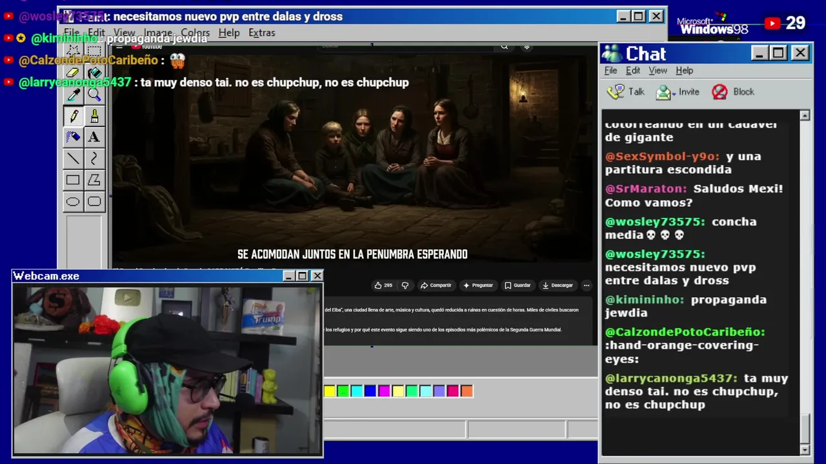
Task: Click @wosley73575 beside 'concha media' message
Action: (x=655, y=222)
